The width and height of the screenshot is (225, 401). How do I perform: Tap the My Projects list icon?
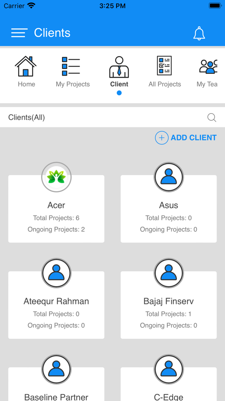tap(71, 66)
